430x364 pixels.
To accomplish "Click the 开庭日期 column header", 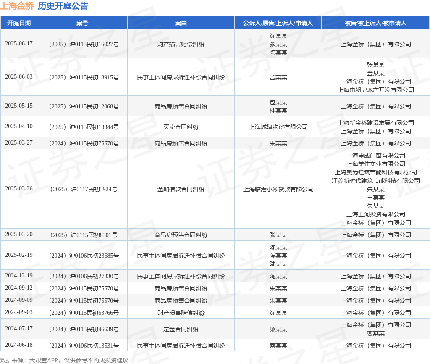I will tap(18, 23).
